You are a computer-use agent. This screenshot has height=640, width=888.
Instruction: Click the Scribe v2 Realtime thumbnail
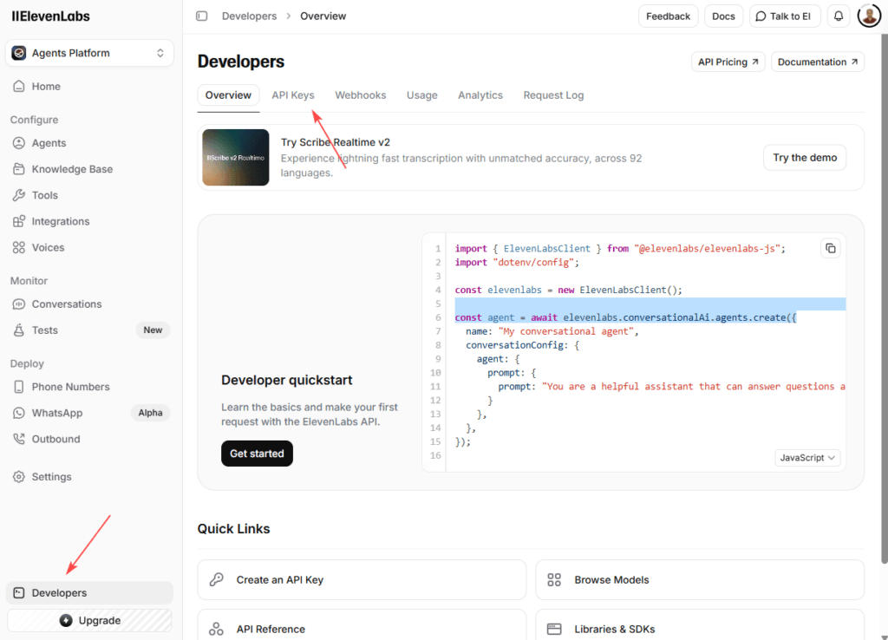(236, 158)
